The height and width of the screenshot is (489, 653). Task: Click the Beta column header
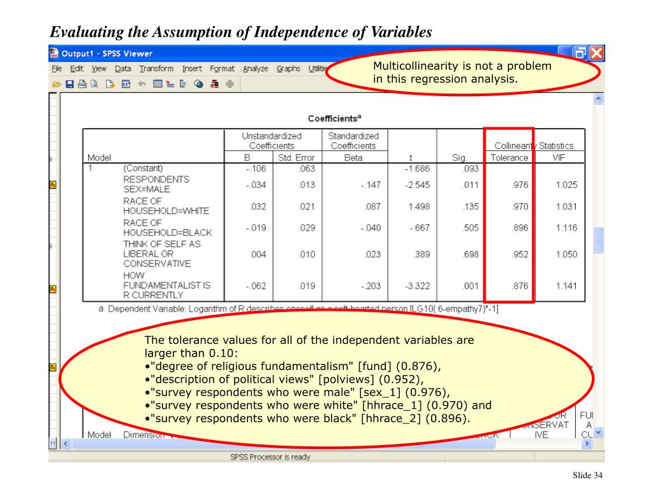pos(353,158)
